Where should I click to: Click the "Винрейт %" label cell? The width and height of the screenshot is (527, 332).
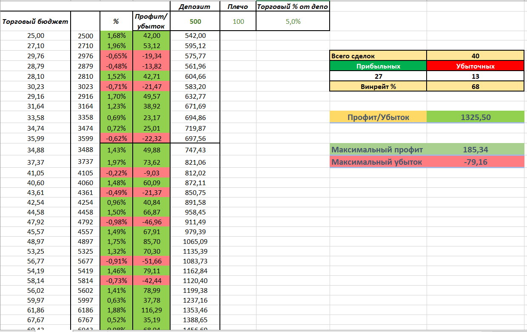point(378,86)
